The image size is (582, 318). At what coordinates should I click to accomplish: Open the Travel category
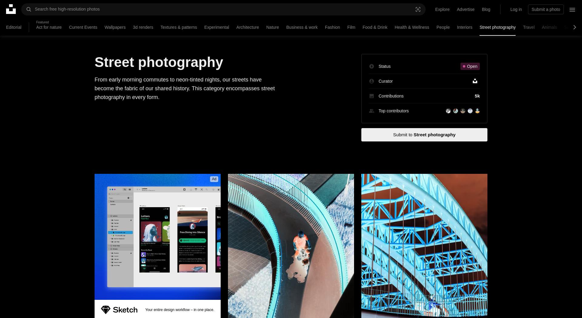529,27
